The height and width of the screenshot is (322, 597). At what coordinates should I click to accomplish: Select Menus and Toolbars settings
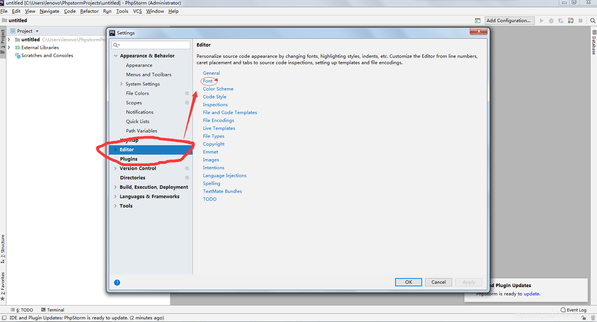tap(149, 75)
